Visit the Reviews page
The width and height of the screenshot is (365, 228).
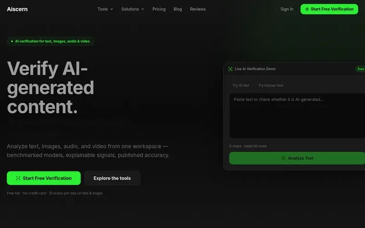[x=198, y=9]
